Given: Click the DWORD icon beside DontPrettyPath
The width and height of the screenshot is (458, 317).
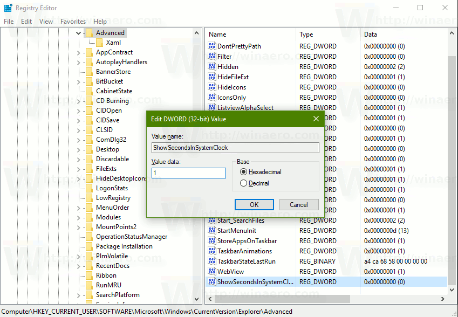Looking at the screenshot, I should pyautogui.click(x=211, y=46).
